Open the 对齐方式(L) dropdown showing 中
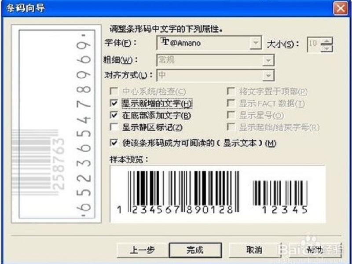The height and width of the screenshot is (264, 352). 268,75
